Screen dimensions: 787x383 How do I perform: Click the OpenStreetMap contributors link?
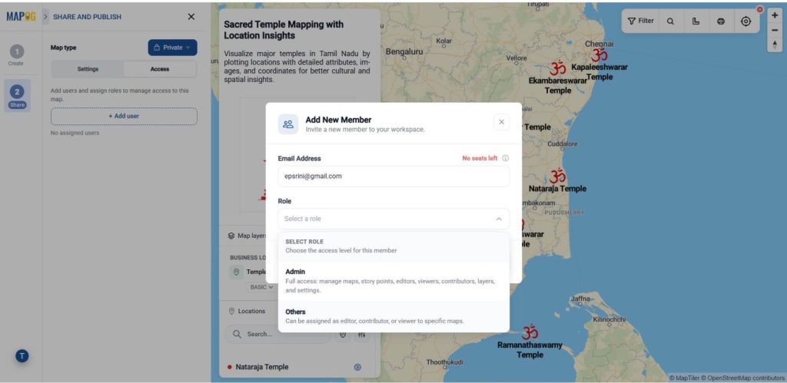pos(743,378)
